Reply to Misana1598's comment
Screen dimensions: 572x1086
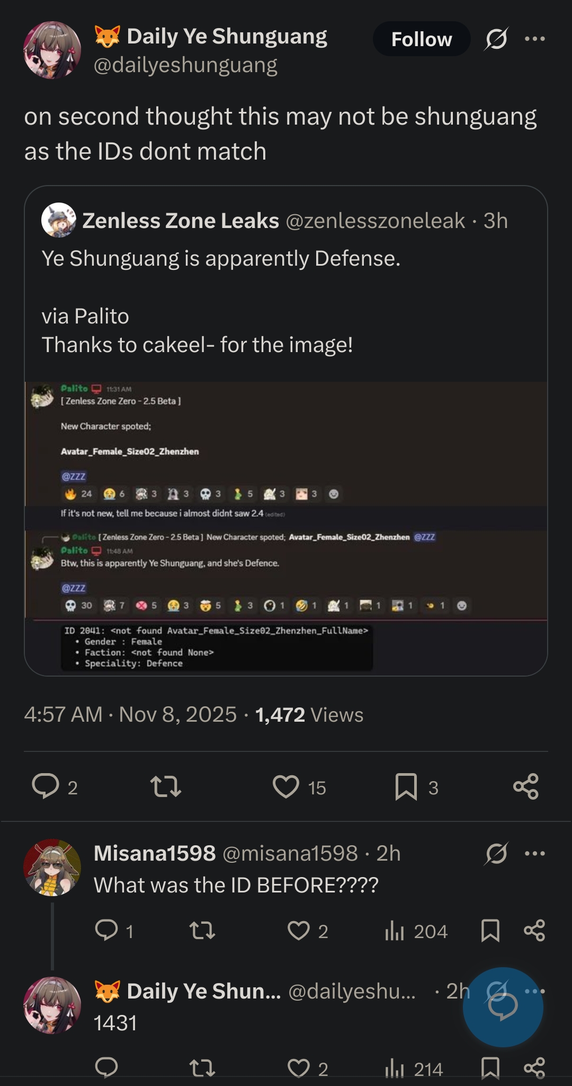106,931
